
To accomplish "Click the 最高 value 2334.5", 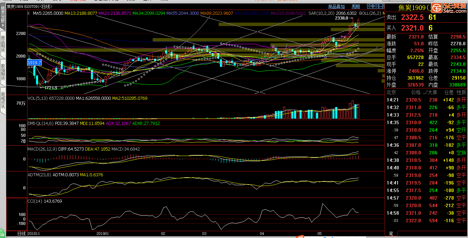I will coord(458,57).
